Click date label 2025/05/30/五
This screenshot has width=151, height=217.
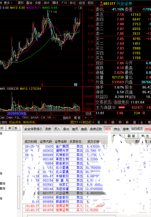point(16,113)
